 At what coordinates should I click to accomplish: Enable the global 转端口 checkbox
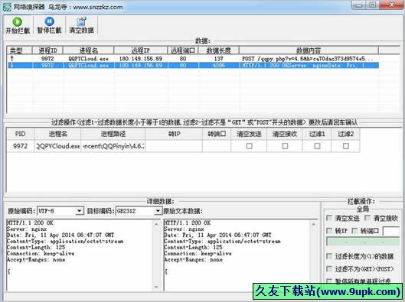[x=354, y=231]
